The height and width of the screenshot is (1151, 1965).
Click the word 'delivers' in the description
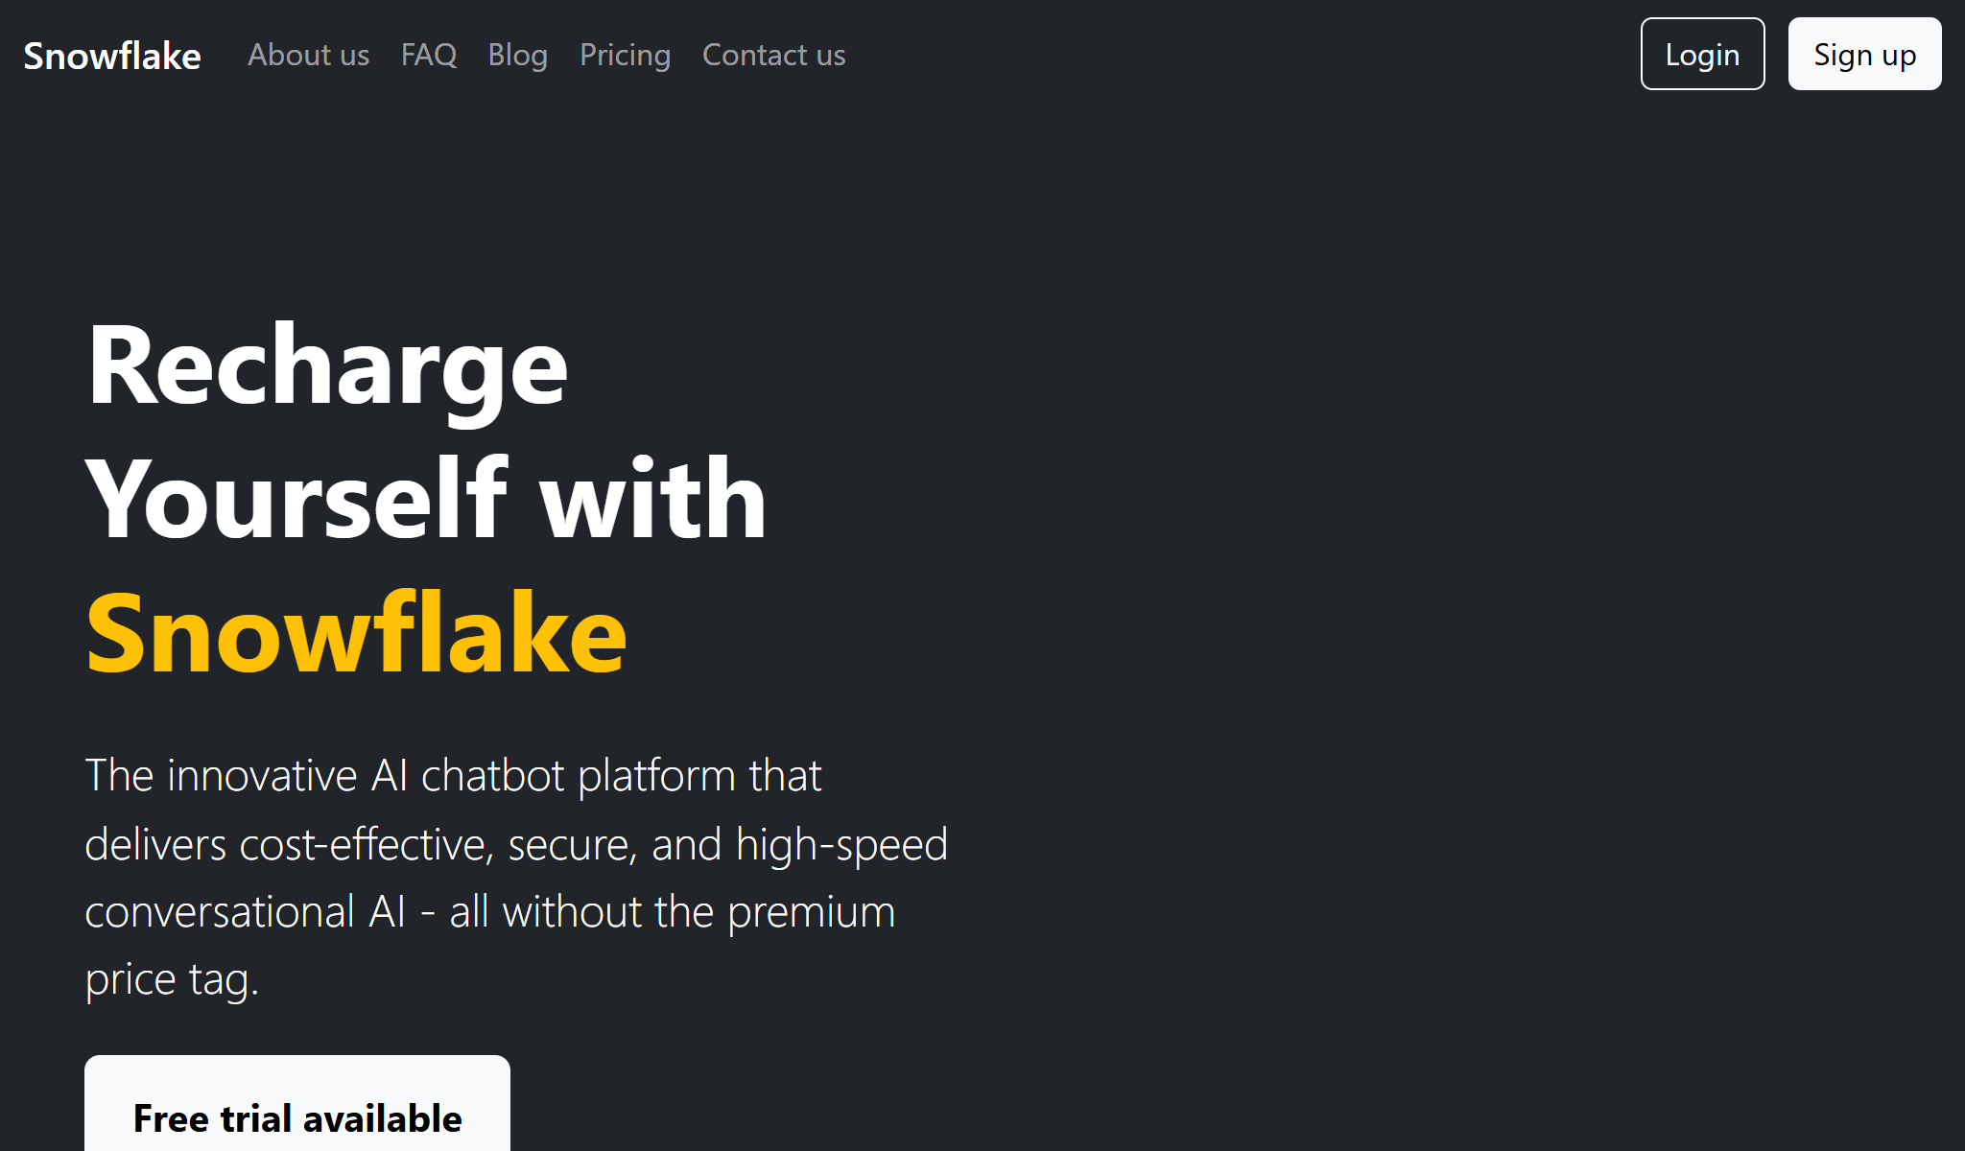click(155, 845)
